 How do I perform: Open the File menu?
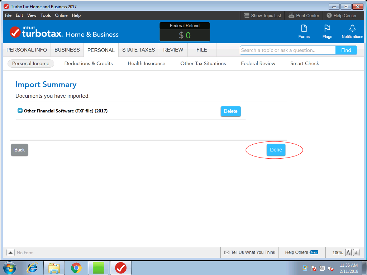(x=8, y=15)
